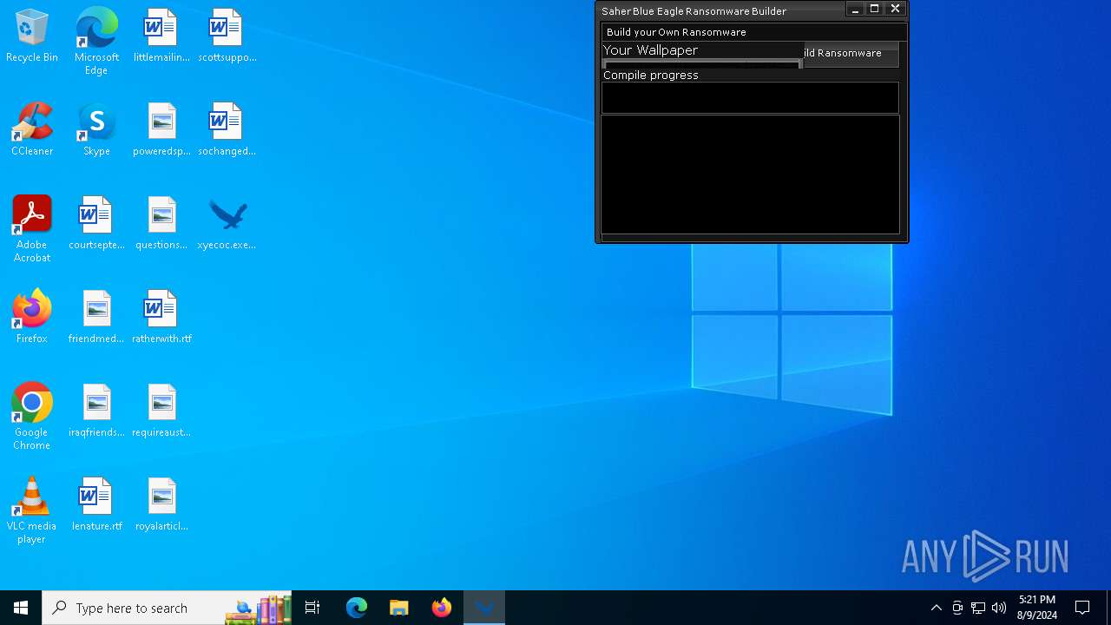Open the Firefox desktop shortcut
This screenshot has width=1111, height=625.
pos(32,317)
